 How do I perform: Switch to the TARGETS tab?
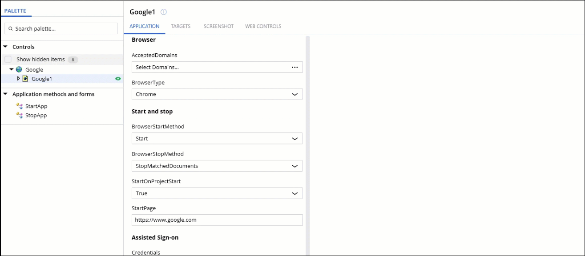(x=181, y=26)
